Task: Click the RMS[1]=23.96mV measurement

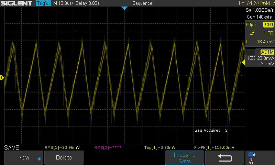Action: pos(62,147)
